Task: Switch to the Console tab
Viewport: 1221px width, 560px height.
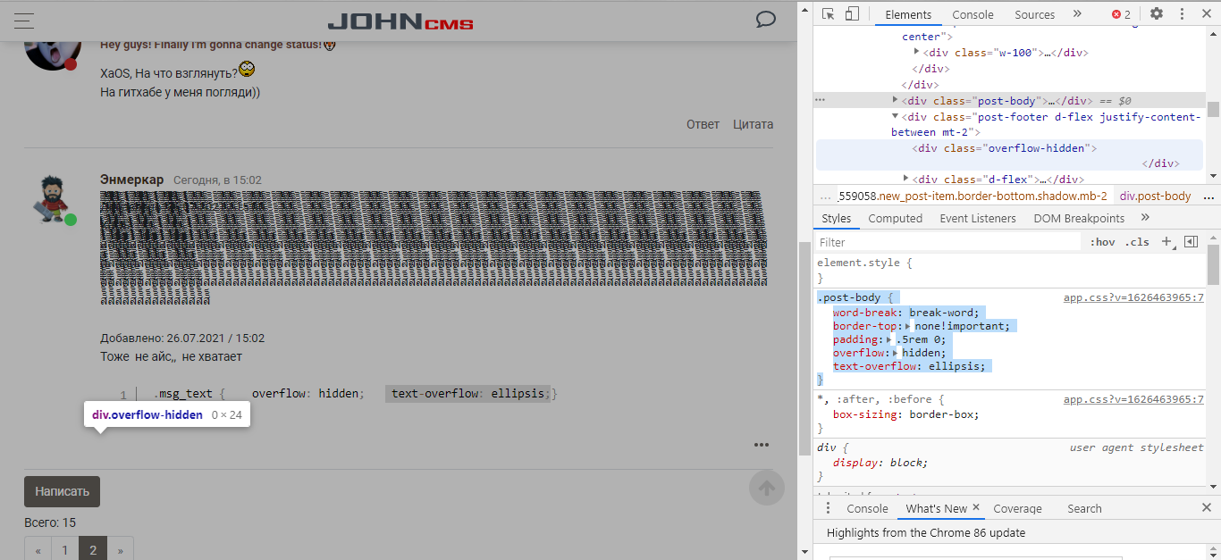Action: [973, 14]
